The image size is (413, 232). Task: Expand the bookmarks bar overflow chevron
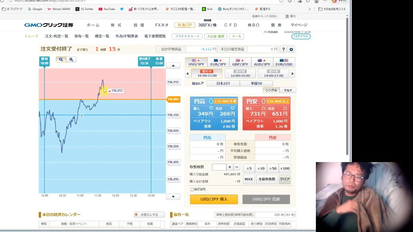309,9
